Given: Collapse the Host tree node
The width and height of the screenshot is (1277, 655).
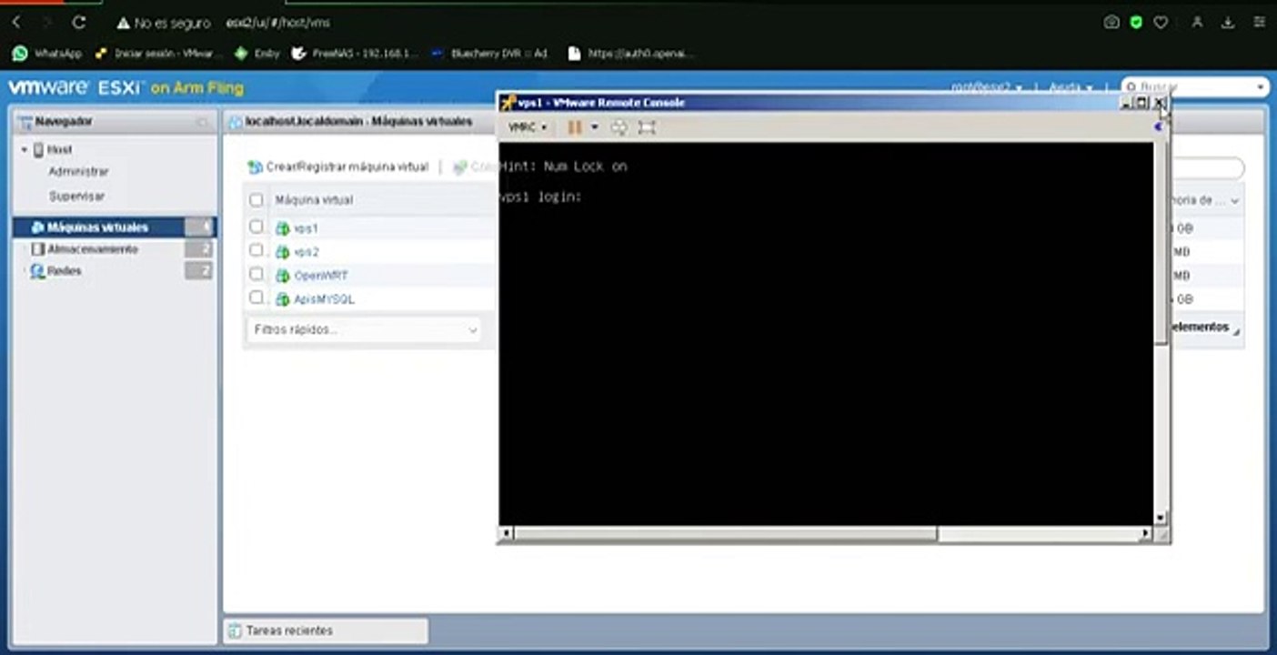Looking at the screenshot, I should pos(25,149).
